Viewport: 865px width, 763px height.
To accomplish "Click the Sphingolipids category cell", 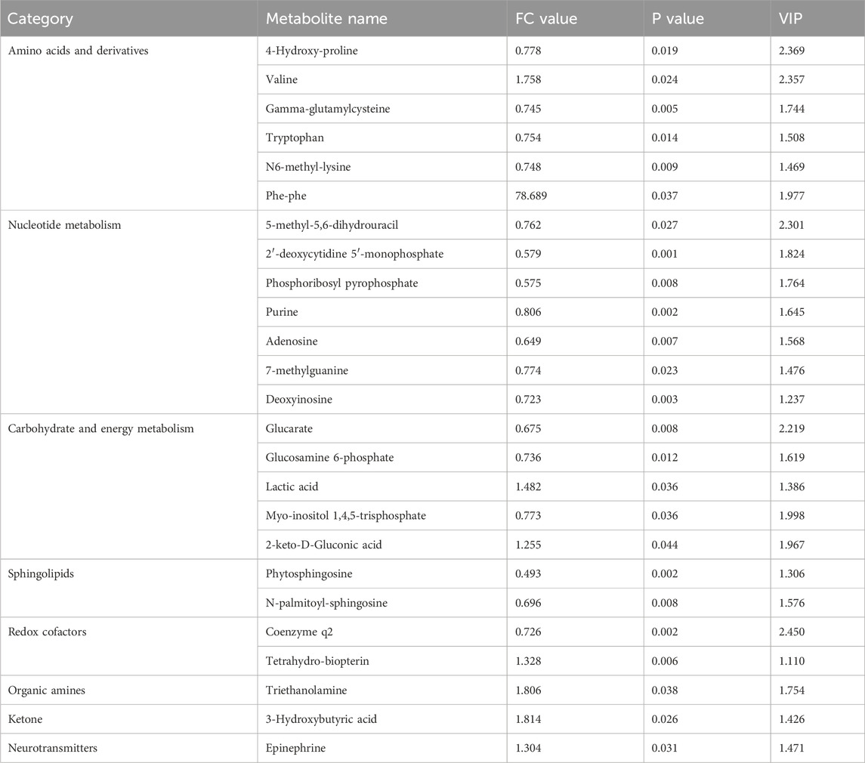I will pyautogui.click(x=38, y=574).
